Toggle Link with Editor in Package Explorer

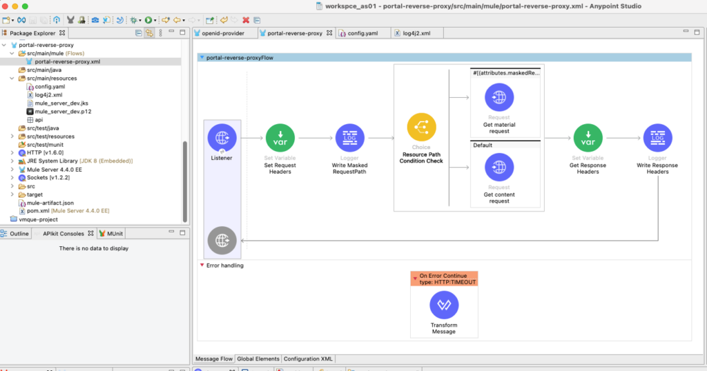(x=149, y=32)
